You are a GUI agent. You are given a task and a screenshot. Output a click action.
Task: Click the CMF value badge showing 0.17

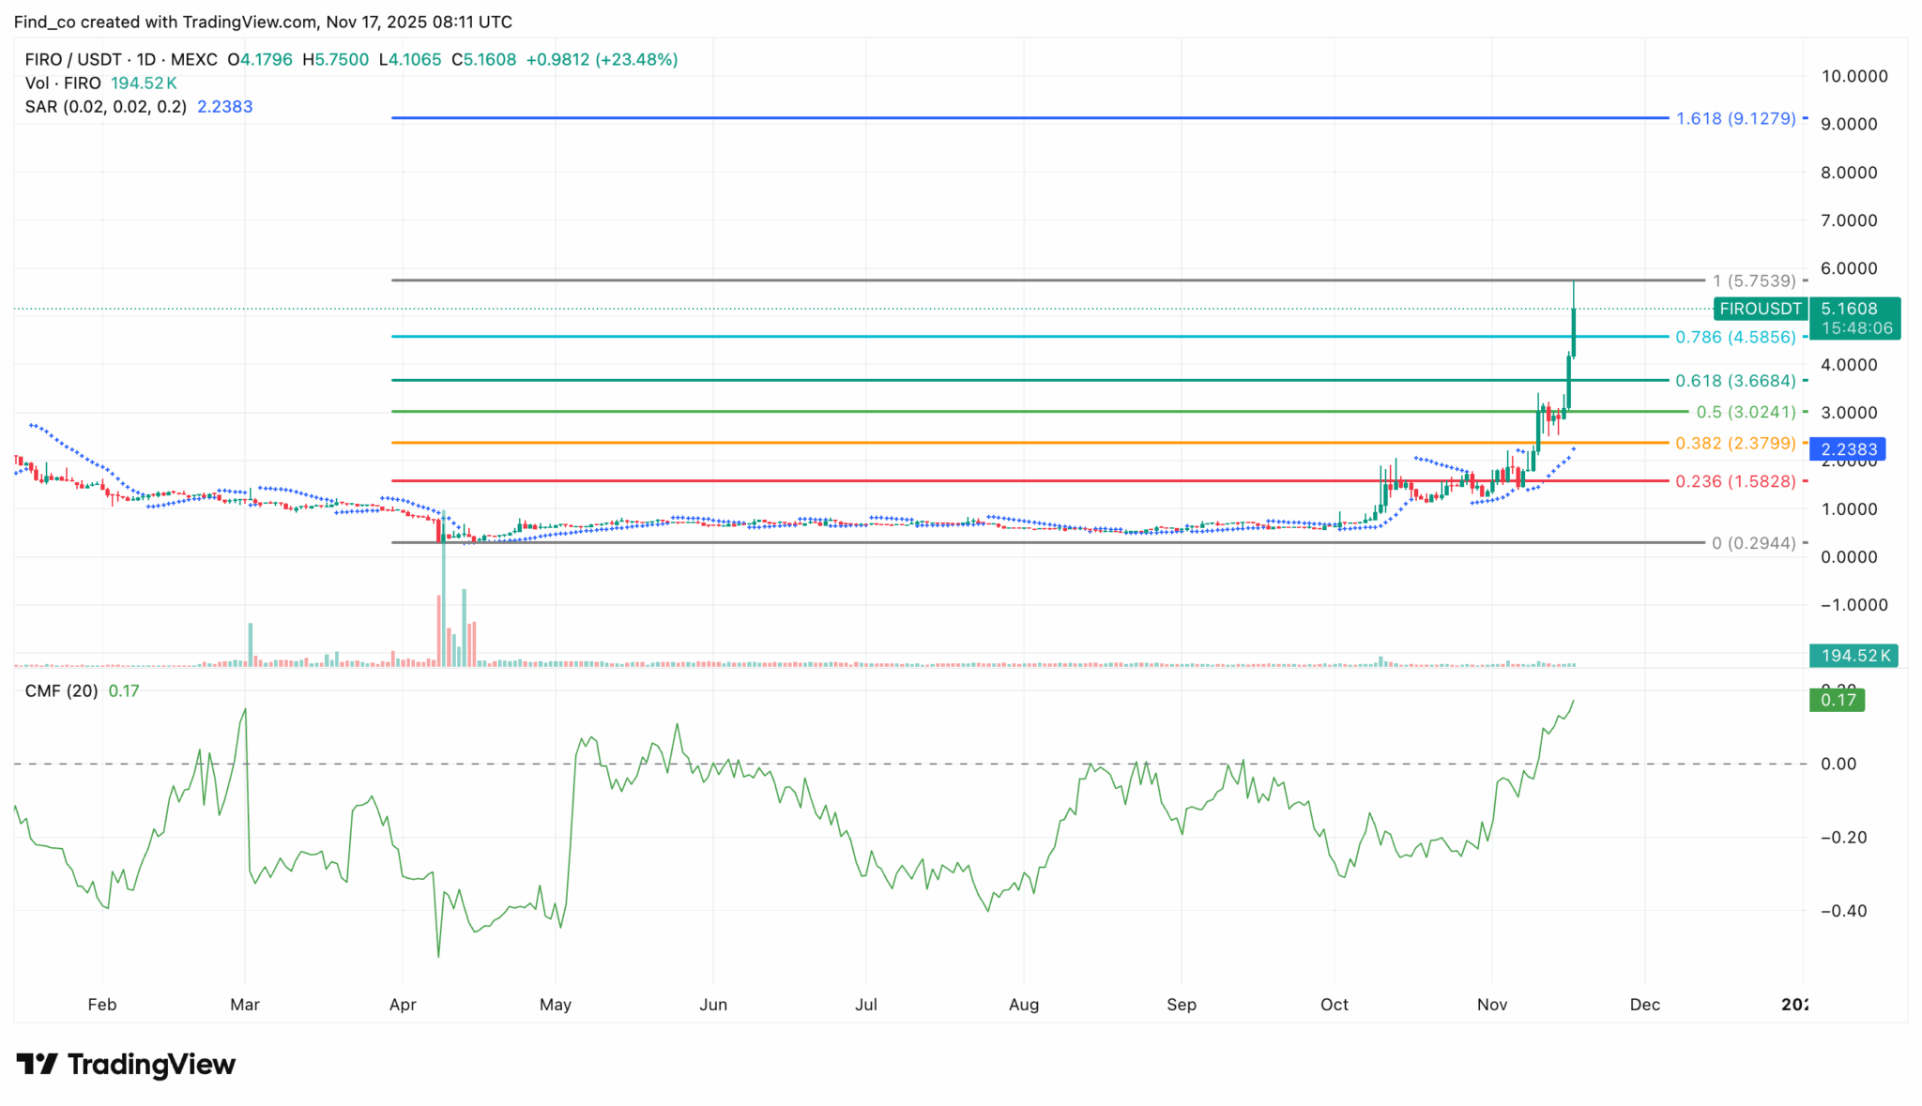pyautogui.click(x=1838, y=700)
